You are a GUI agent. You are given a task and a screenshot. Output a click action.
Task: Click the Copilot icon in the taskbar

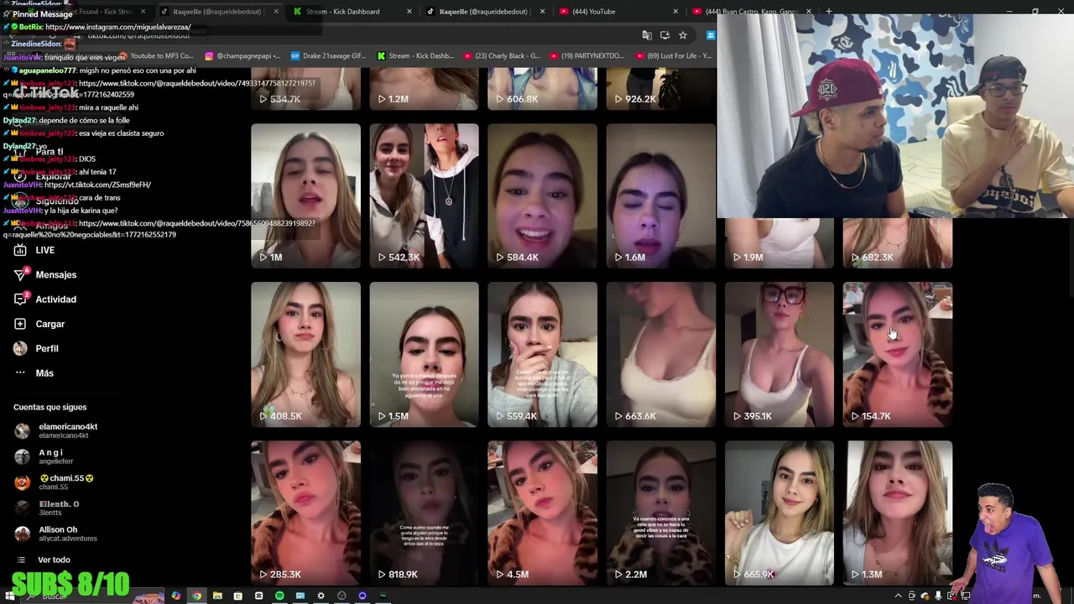(175, 596)
